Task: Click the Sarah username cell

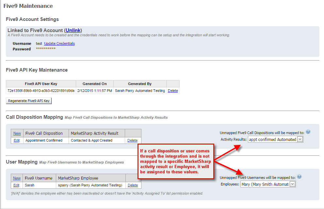Action: [39, 185]
